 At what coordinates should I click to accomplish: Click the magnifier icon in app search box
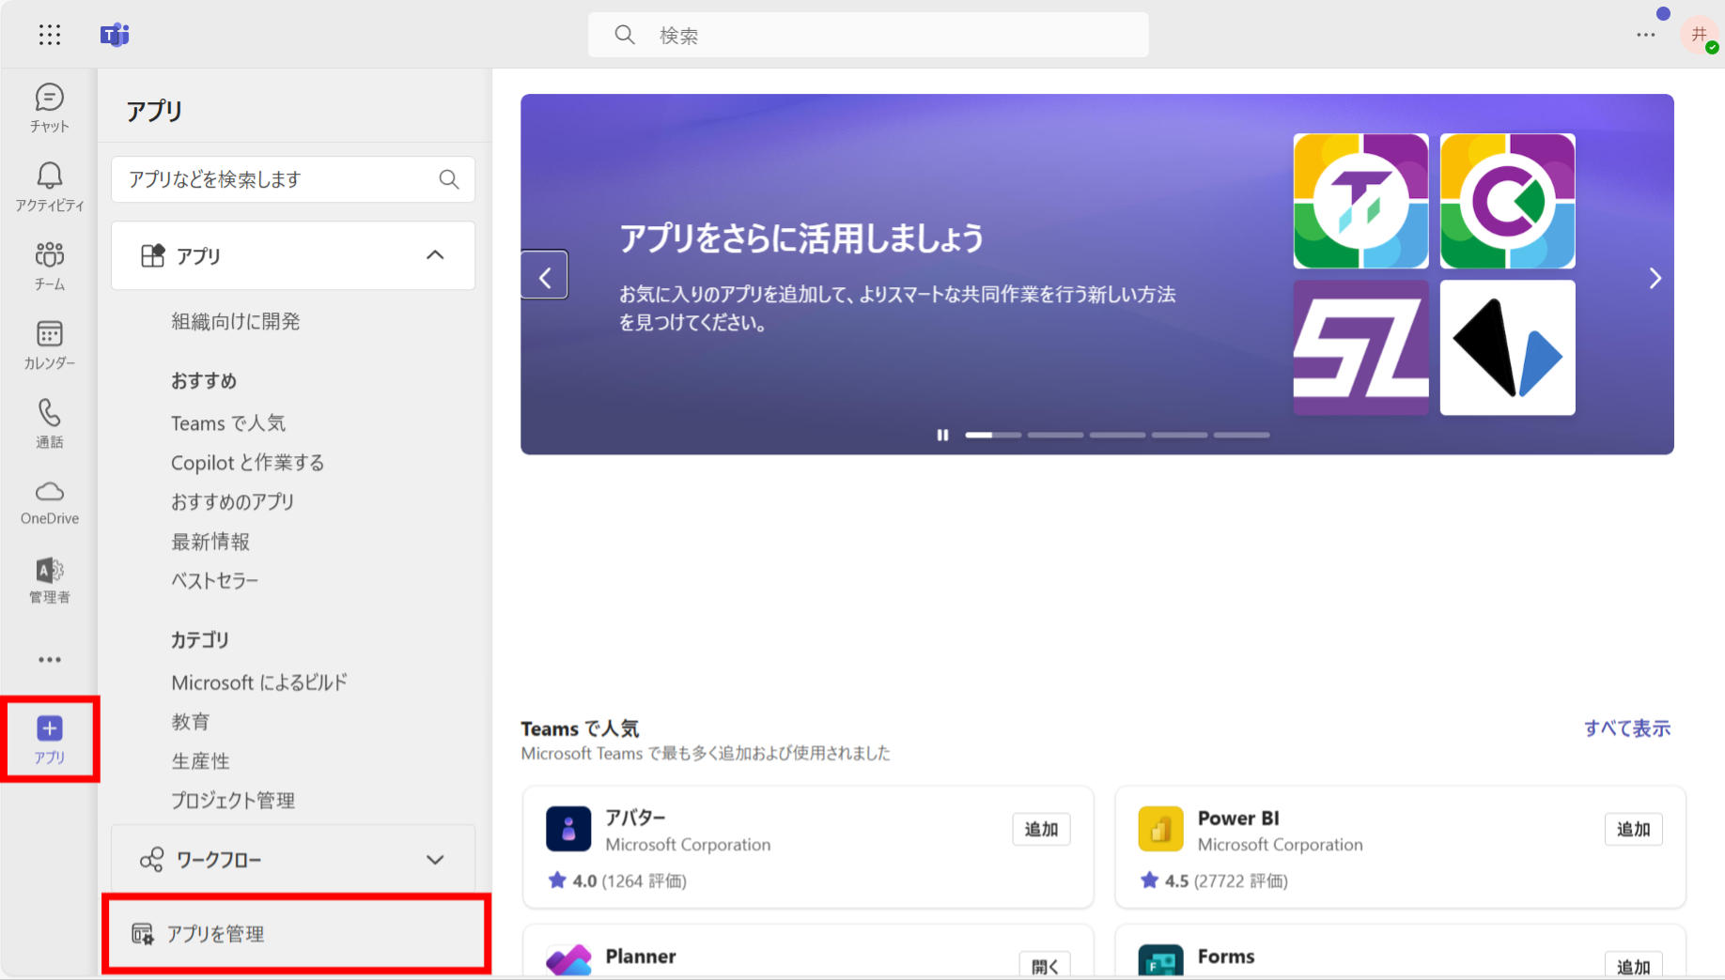pos(449,179)
